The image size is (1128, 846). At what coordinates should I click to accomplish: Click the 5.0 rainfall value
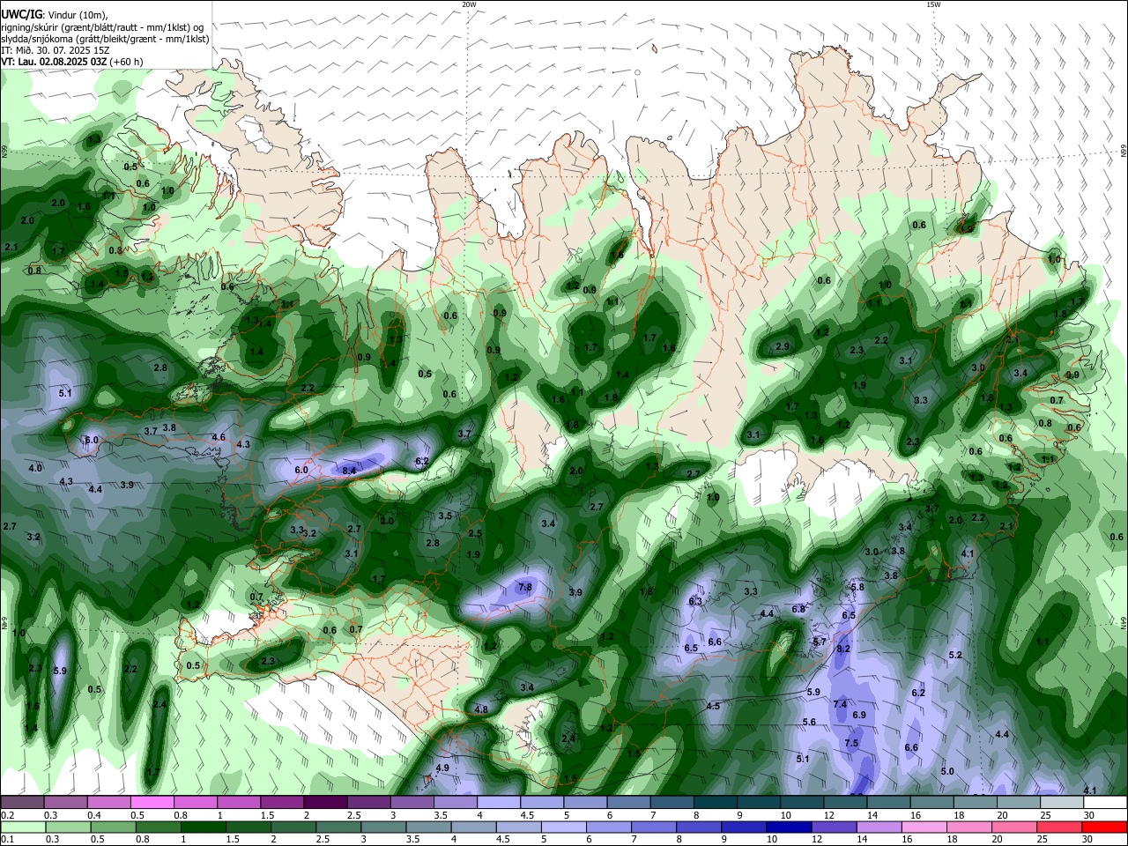(x=947, y=771)
